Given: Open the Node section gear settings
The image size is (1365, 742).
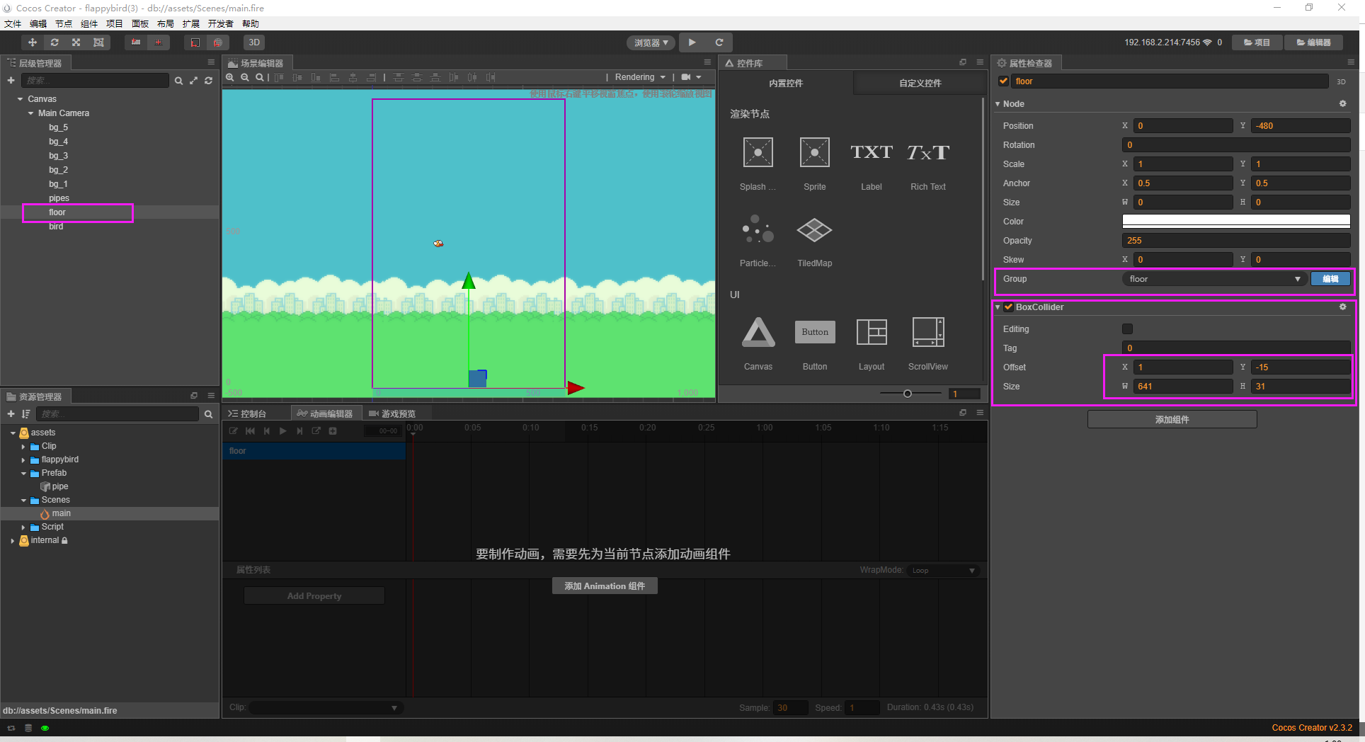Looking at the screenshot, I should pyautogui.click(x=1342, y=104).
